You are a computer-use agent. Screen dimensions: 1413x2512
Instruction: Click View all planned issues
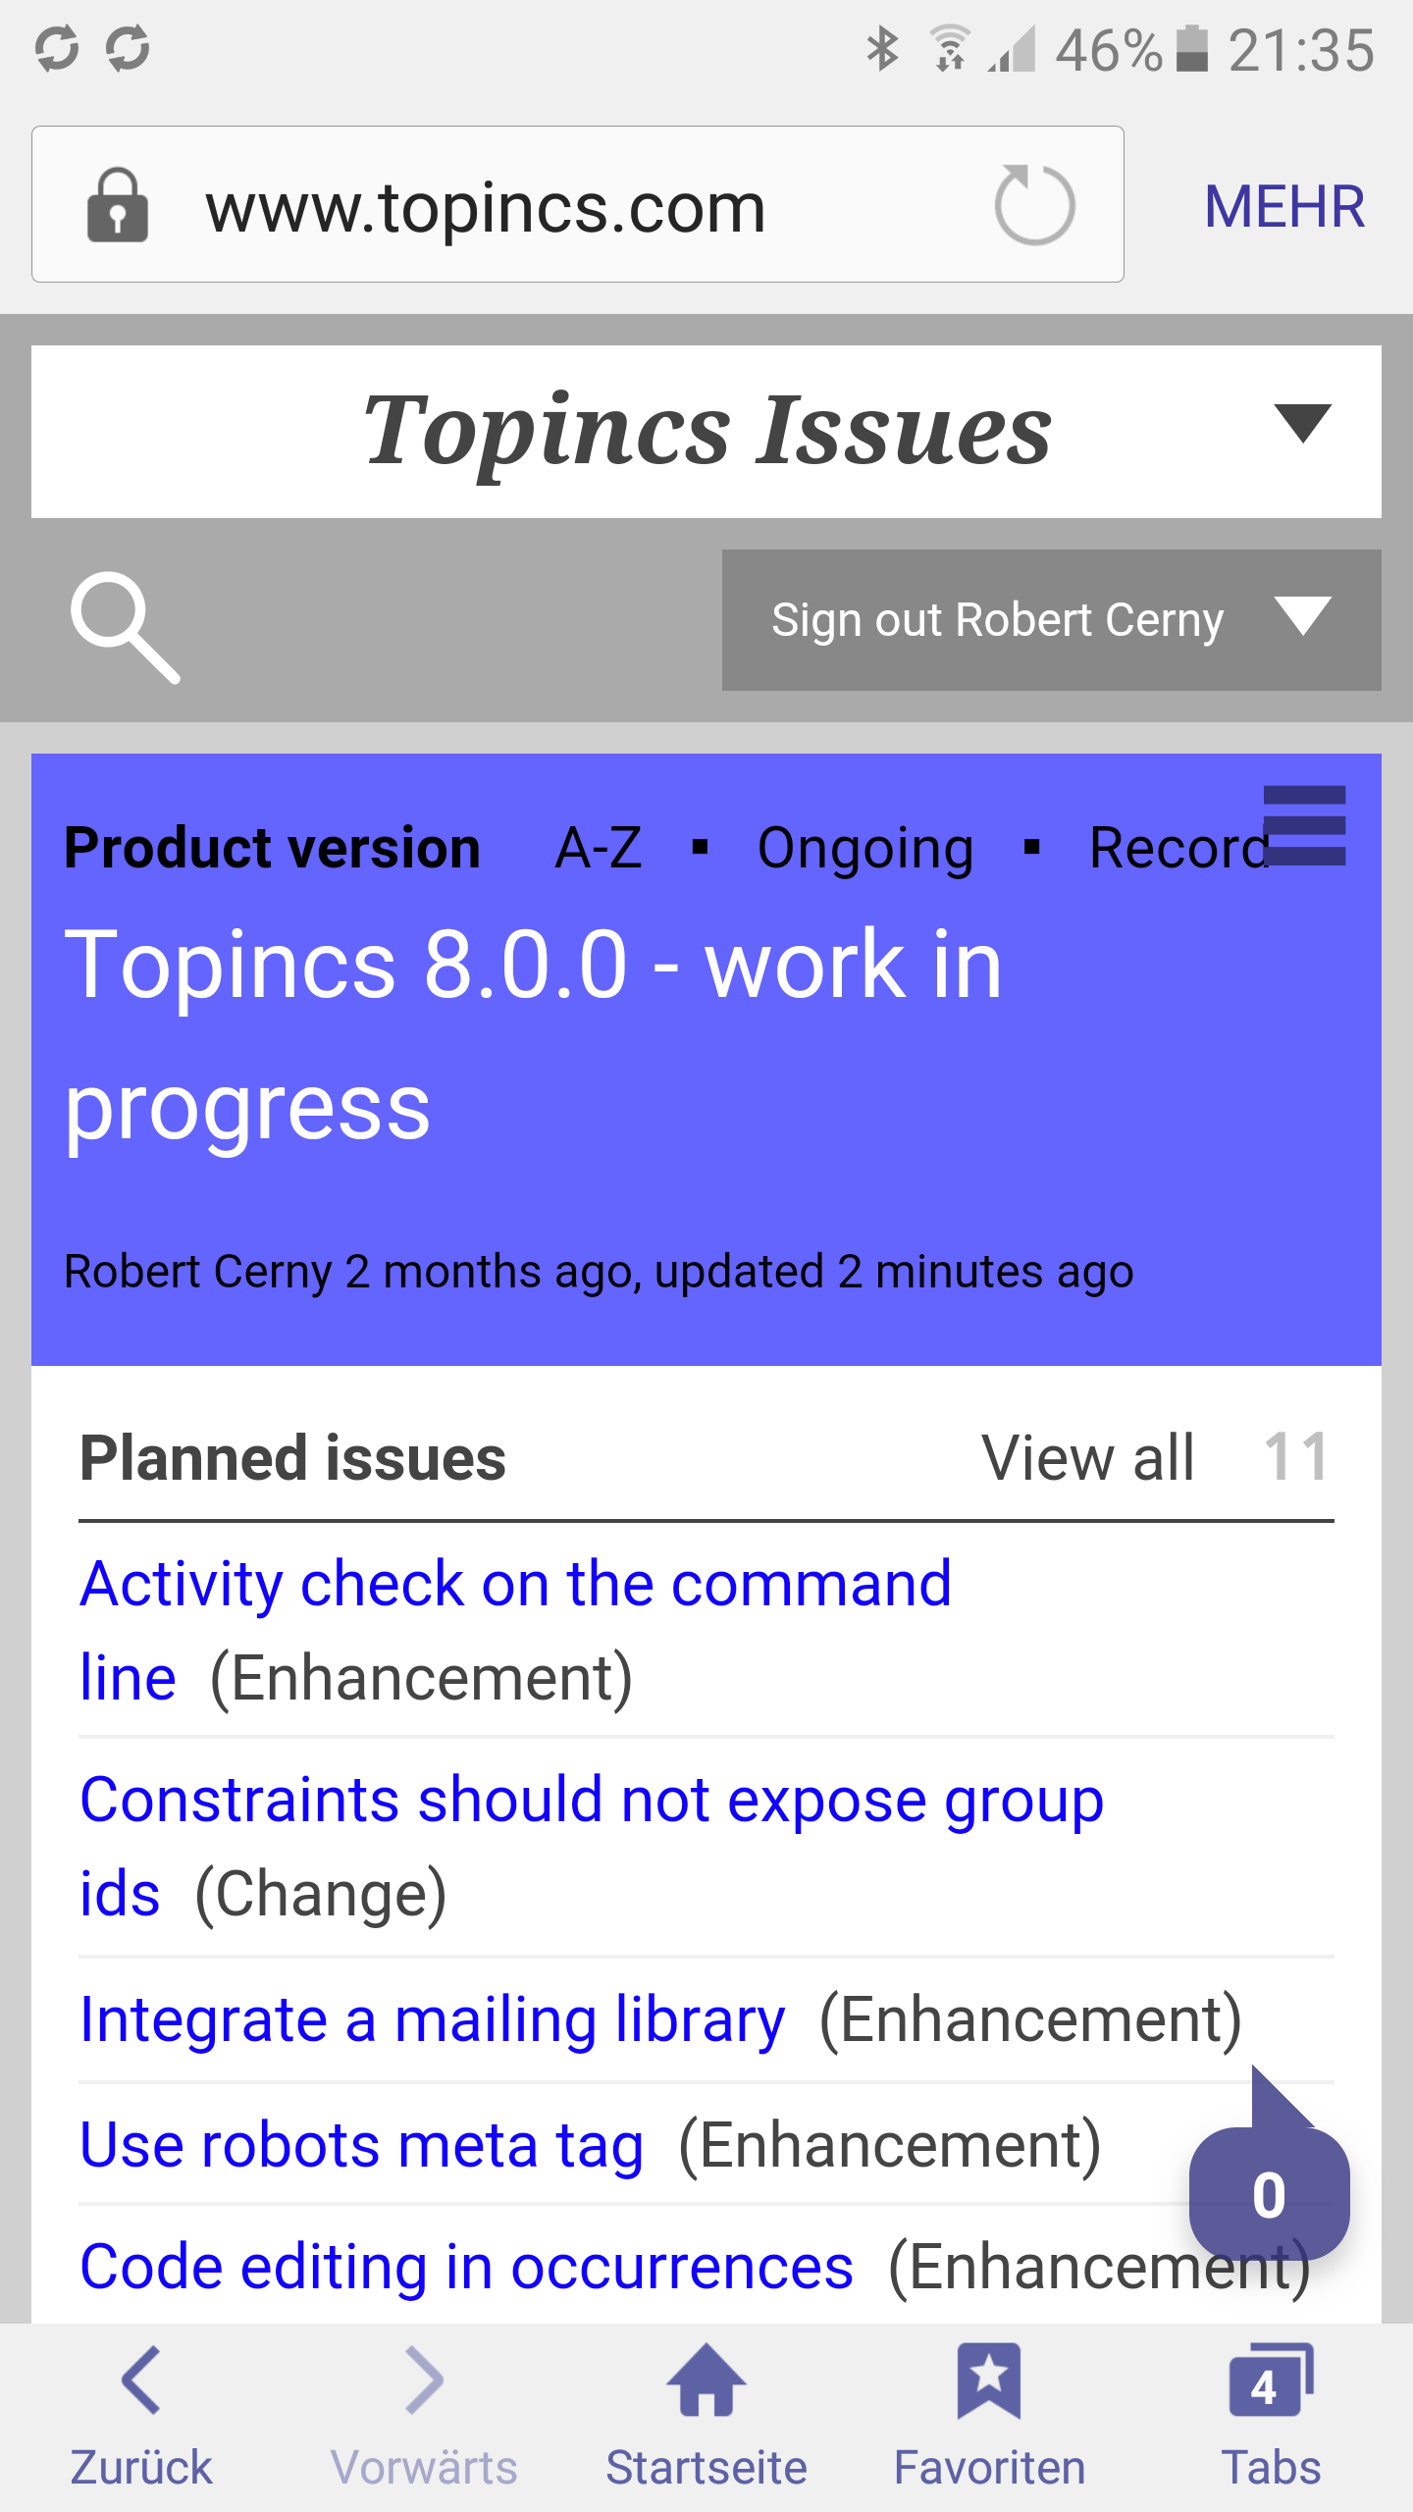(1088, 1458)
